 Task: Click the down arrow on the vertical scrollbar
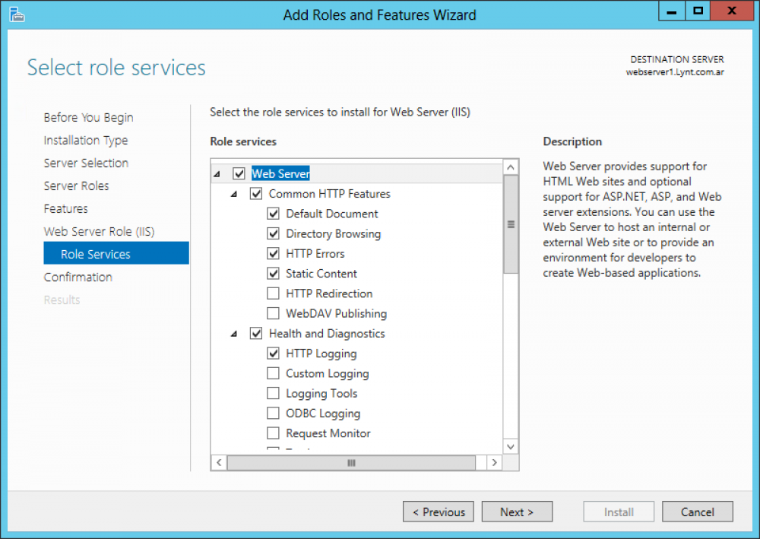(x=510, y=446)
